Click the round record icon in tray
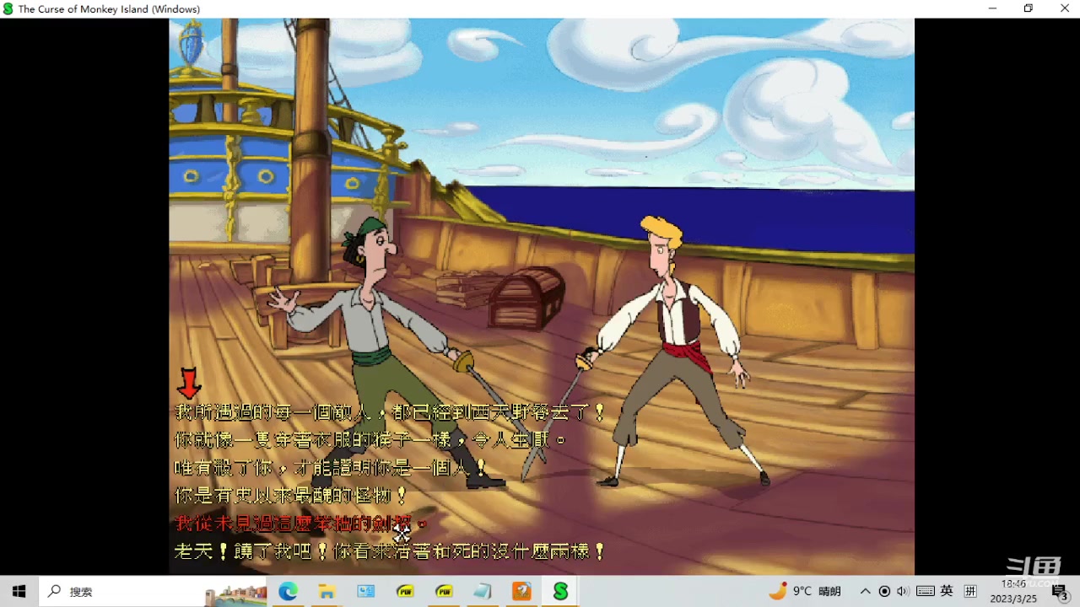 [x=884, y=592]
